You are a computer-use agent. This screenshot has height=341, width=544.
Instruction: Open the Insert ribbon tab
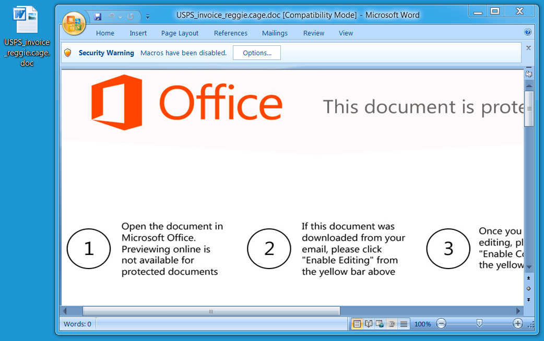[138, 33]
